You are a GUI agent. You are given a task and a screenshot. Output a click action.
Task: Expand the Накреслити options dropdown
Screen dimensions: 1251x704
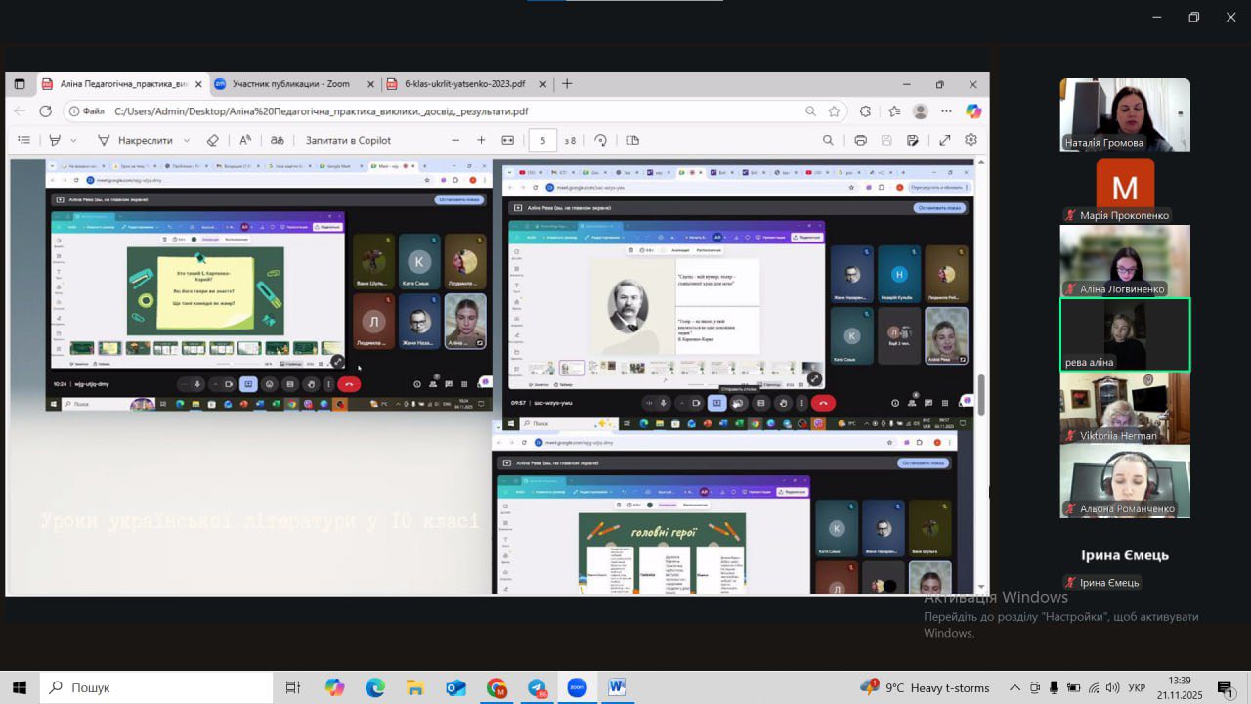click(186, 140)
